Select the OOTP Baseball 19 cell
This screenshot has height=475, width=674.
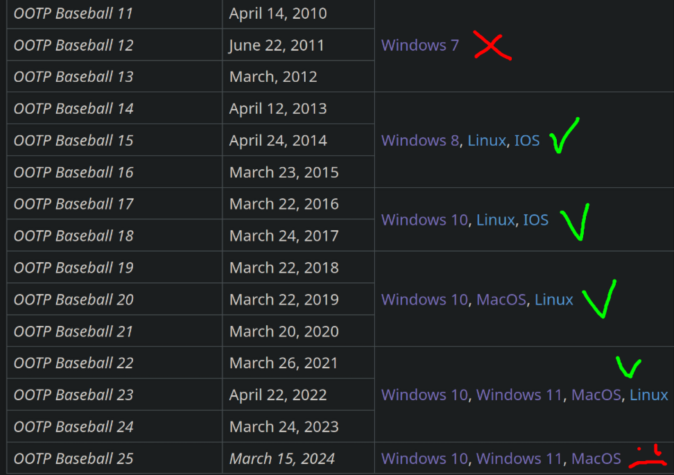pyautogui.click(x=115, y=268)
